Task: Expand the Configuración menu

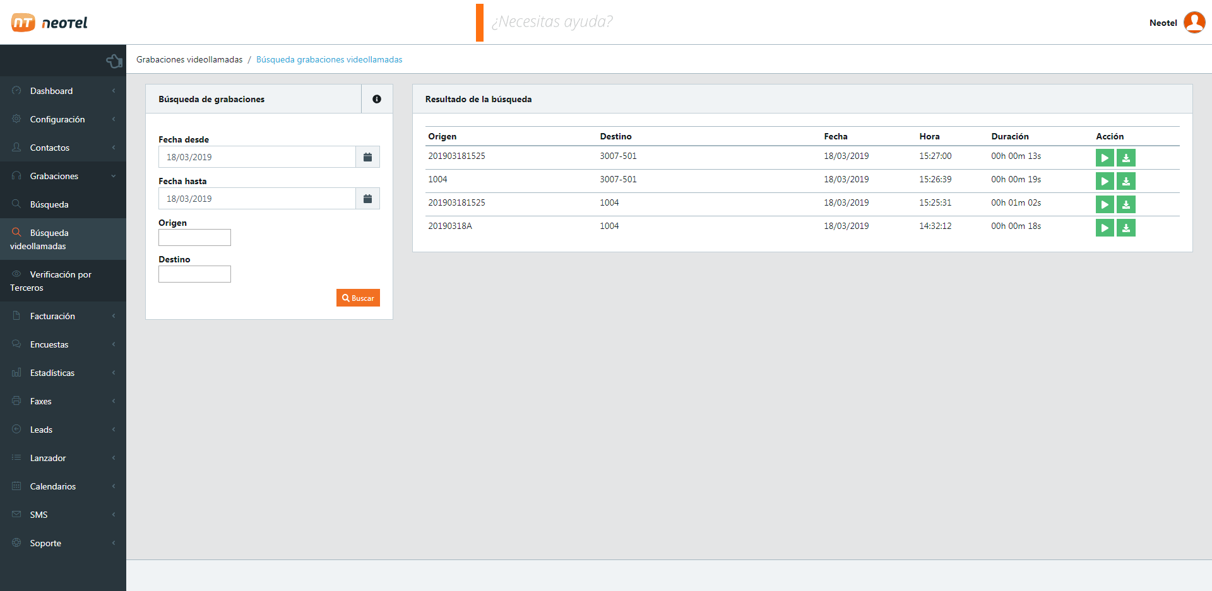Action: (63, 119)
